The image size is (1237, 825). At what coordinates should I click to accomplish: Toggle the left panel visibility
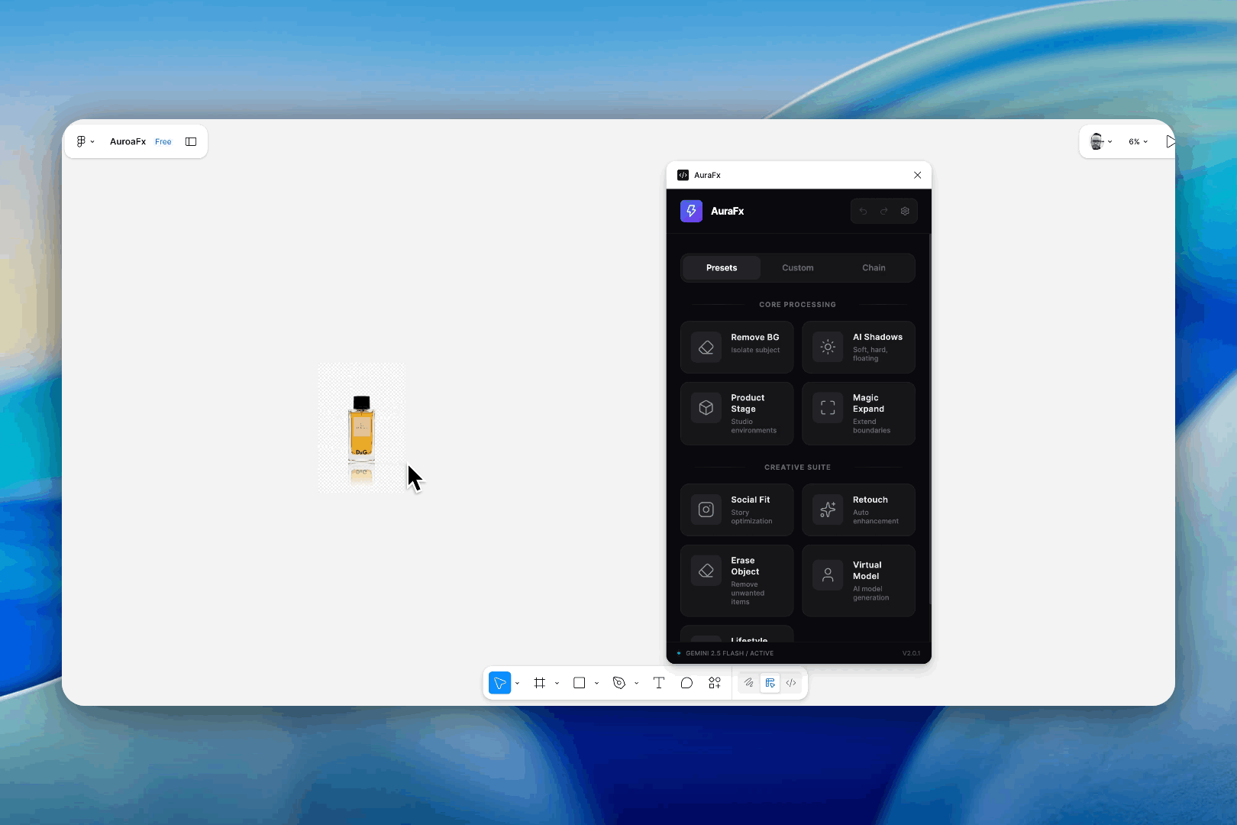[191, 141]
